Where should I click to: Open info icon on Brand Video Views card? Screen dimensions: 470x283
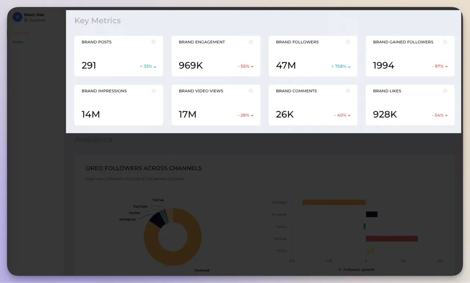[x=251, y=90]
